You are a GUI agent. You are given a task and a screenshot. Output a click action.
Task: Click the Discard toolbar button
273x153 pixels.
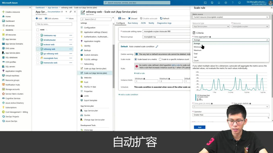click(133, 18)
